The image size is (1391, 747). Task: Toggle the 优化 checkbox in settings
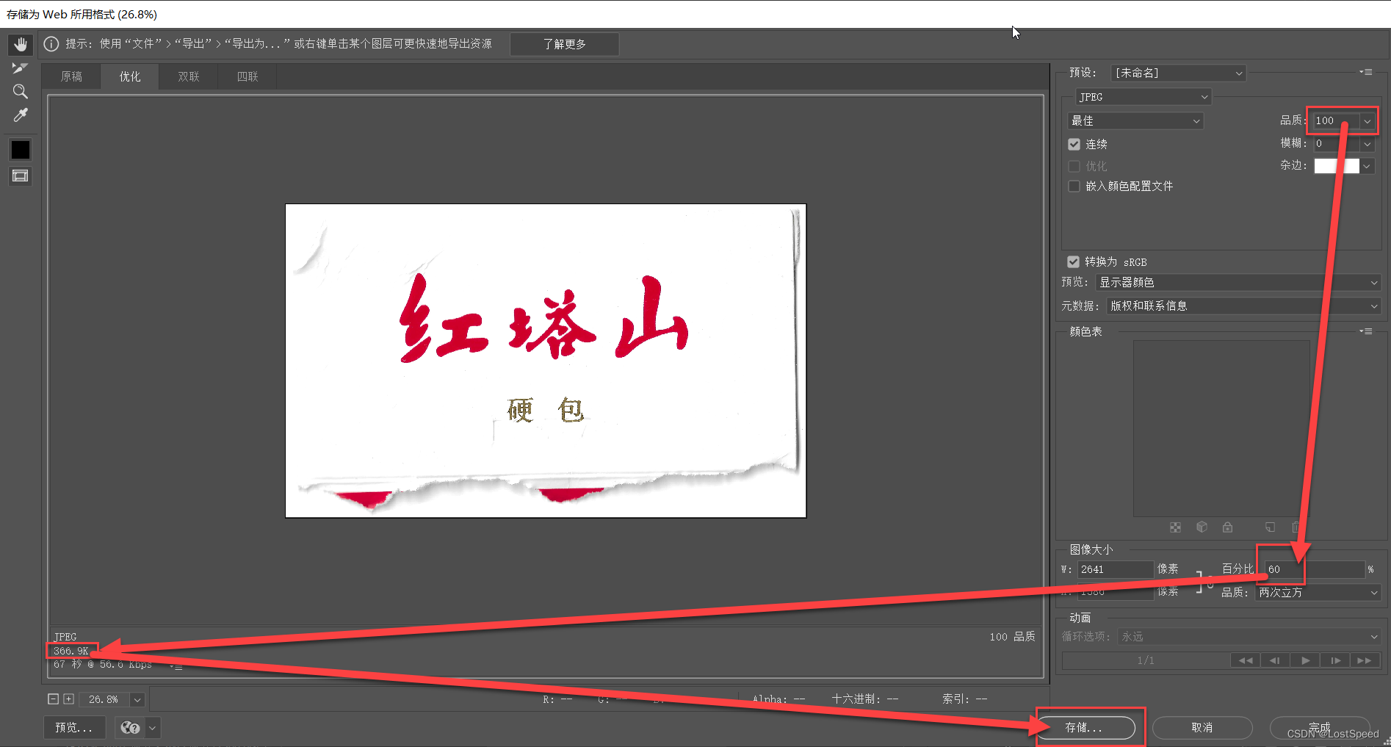[x=1074, y=166]
